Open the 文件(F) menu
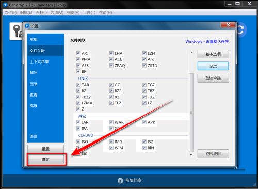Screen dimensions: 258x189 10,12
